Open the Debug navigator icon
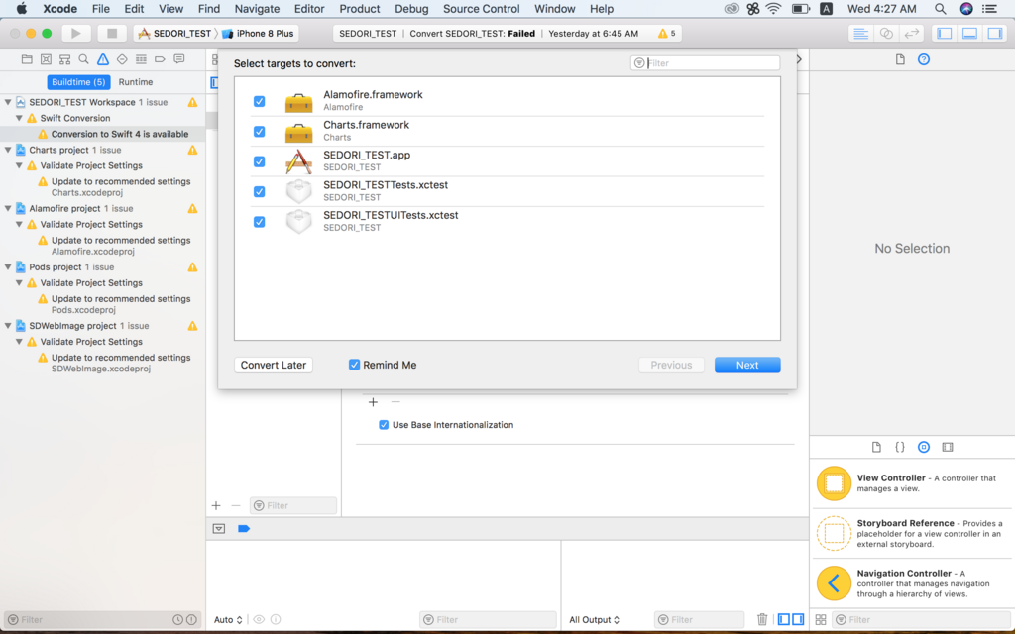 point(141,59)
